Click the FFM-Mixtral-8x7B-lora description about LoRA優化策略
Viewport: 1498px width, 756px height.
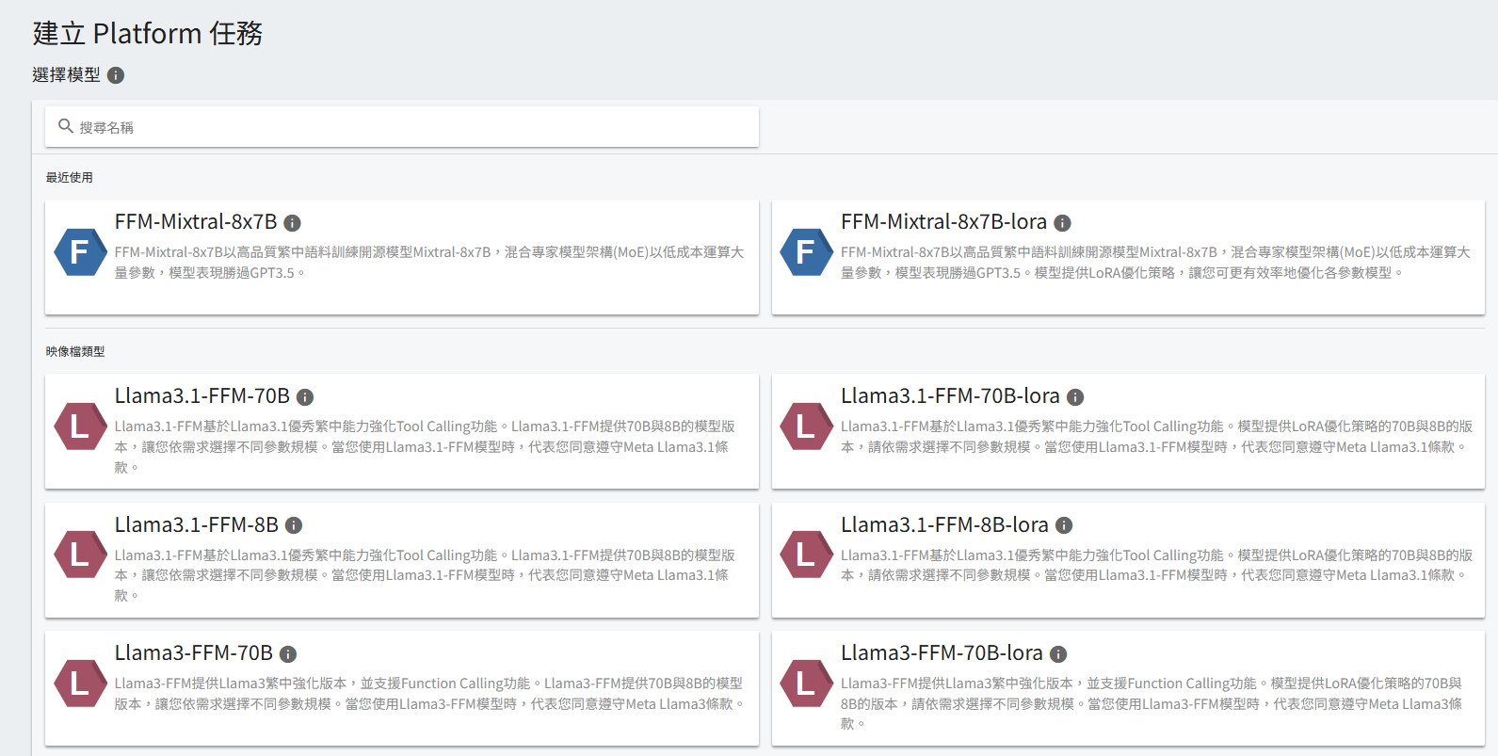pyautogui.click(x=1155, y=263)
